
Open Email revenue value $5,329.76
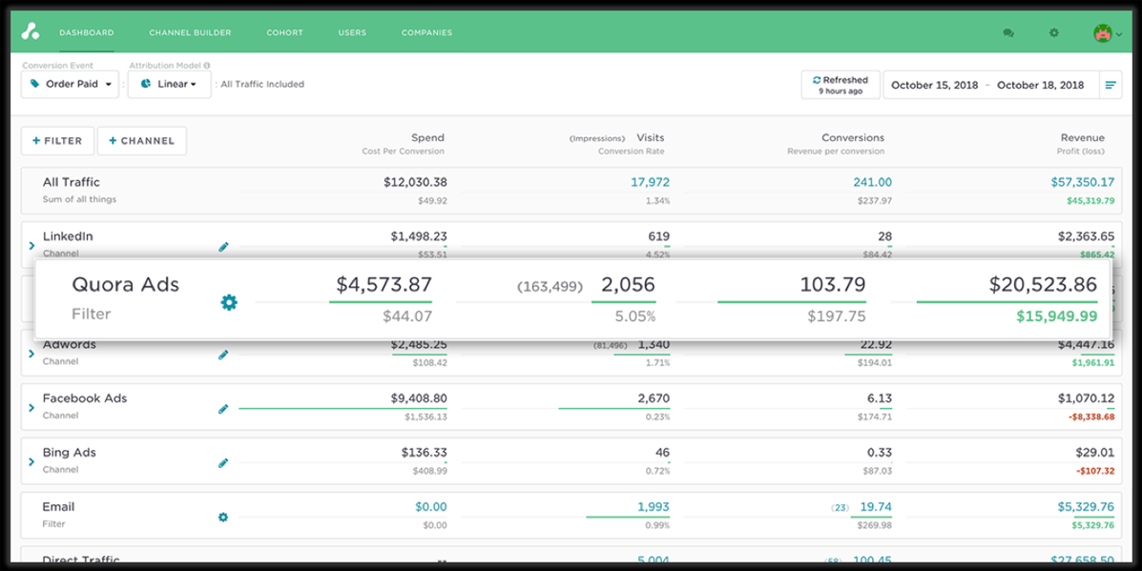[x=1086, y=507]
